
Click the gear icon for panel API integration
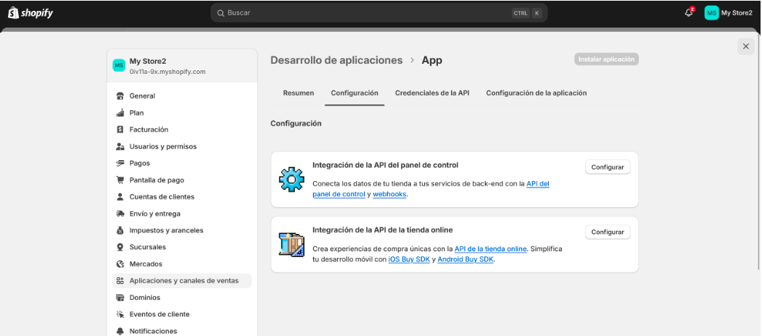291,179
